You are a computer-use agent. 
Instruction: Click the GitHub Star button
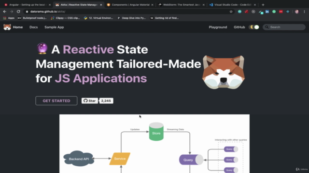point(90,100)
